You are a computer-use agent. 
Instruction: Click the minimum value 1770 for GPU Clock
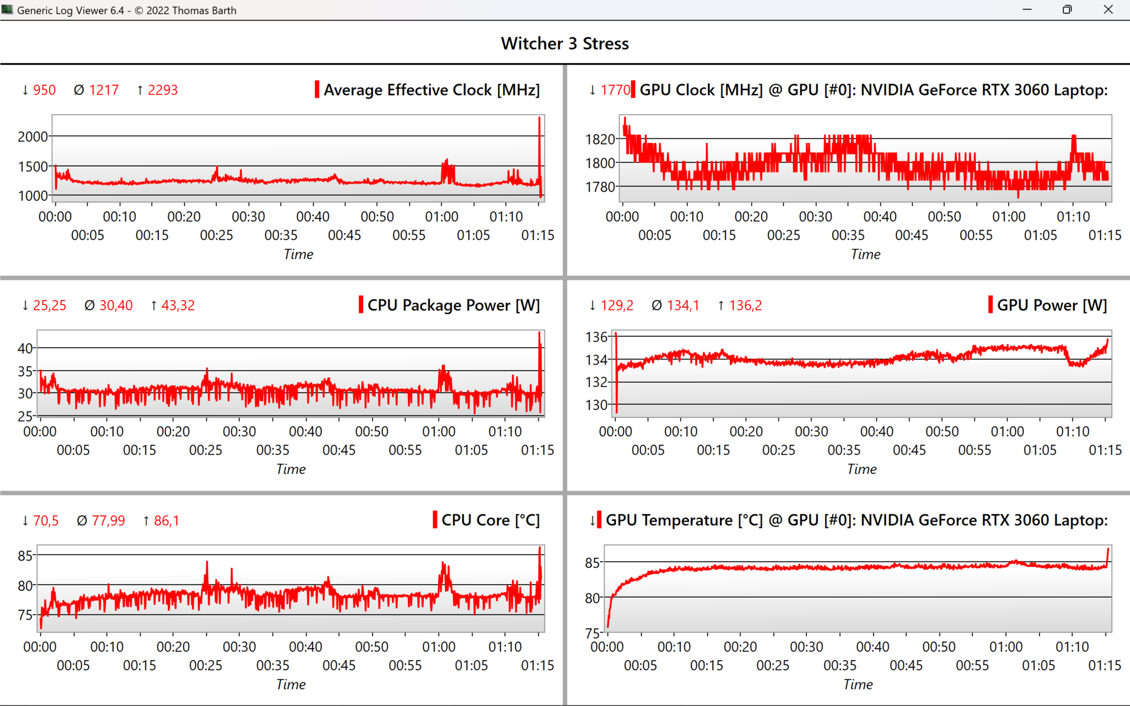pos(615,90)
